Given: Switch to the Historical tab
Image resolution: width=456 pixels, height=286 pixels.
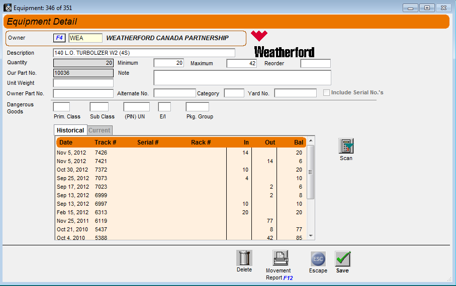Looking at the screenshot, I should click(70, 130).
